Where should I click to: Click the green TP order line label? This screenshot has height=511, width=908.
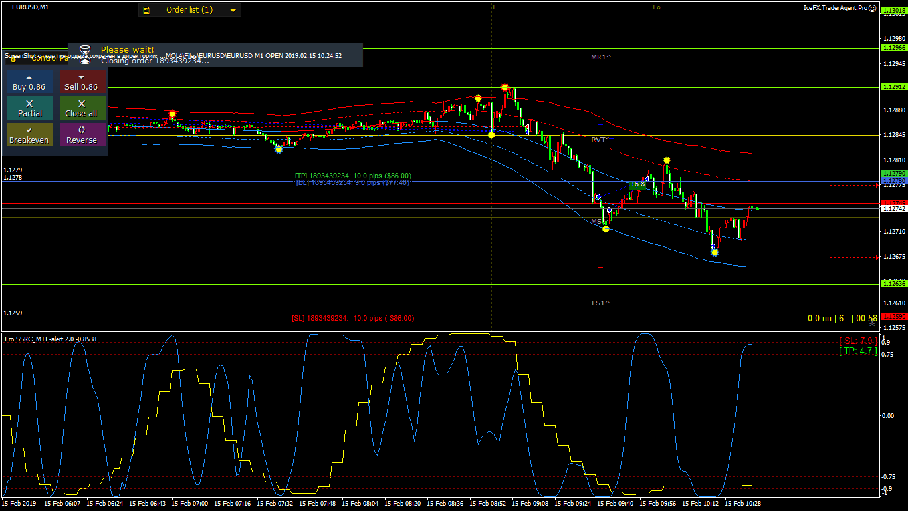[x=353, y=176]
